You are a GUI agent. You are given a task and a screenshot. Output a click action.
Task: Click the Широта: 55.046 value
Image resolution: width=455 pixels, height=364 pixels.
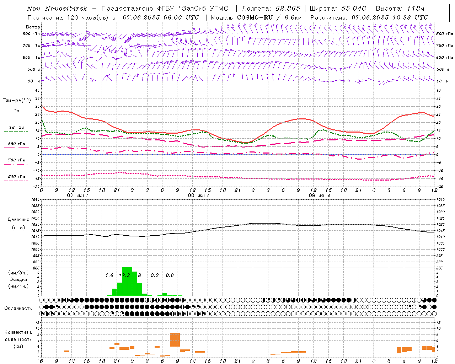(338, 9)
